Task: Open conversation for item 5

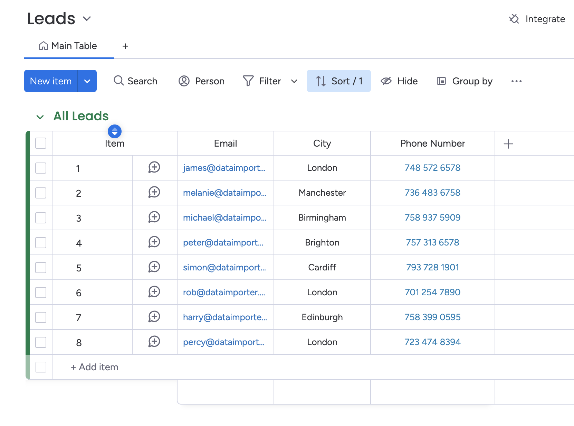Action: (154, 267)
